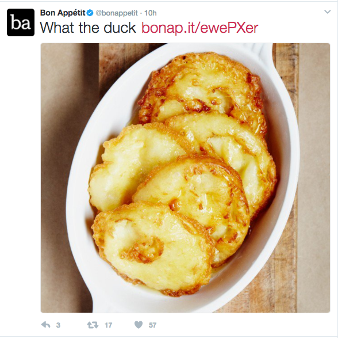Open the bonap.it/ewePXer link

(x=200, y=28)
